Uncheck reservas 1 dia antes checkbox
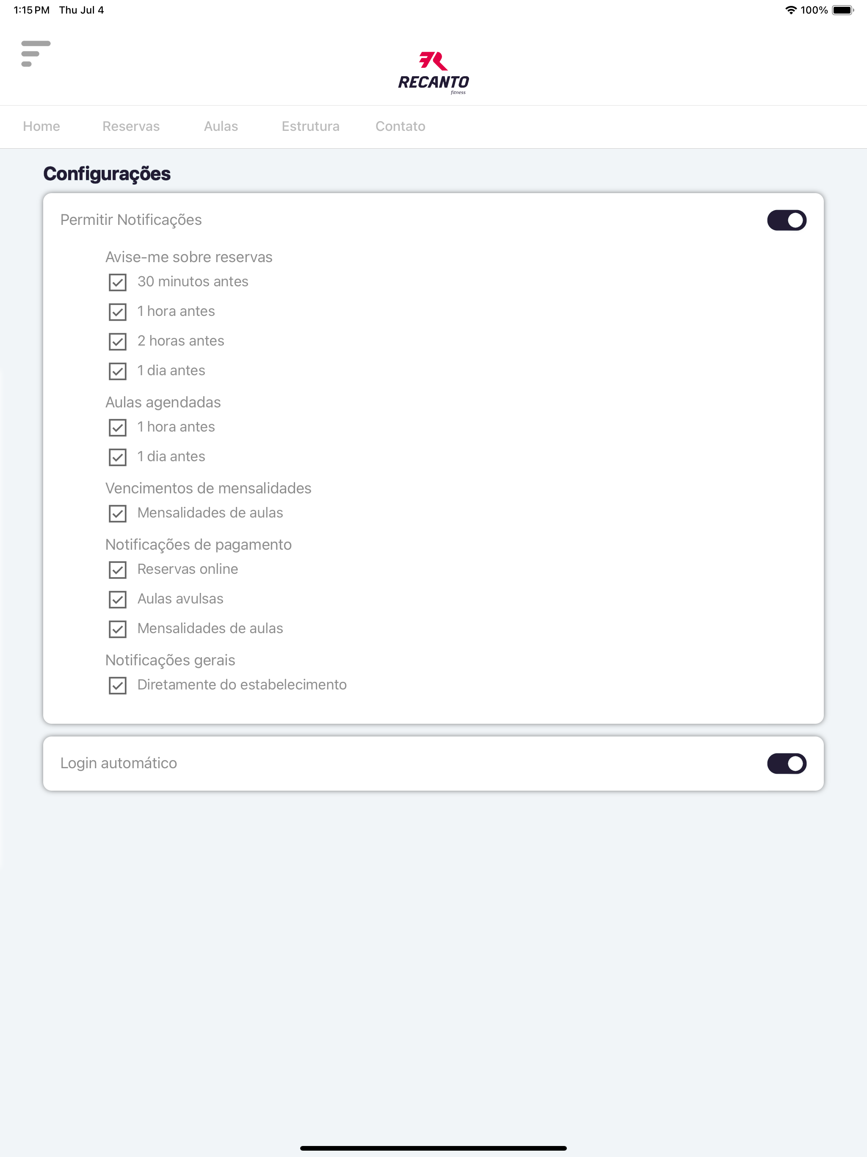 (118, 371)
